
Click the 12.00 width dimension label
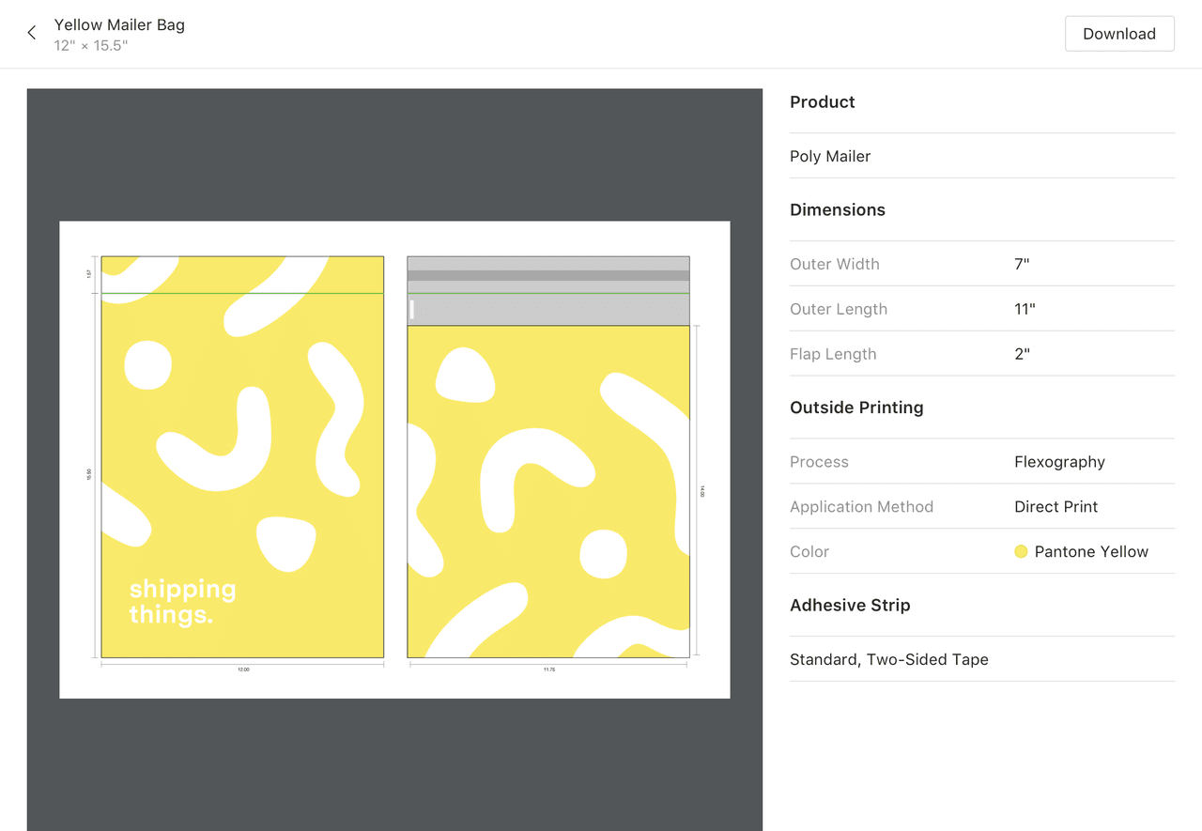coord(243,670)
